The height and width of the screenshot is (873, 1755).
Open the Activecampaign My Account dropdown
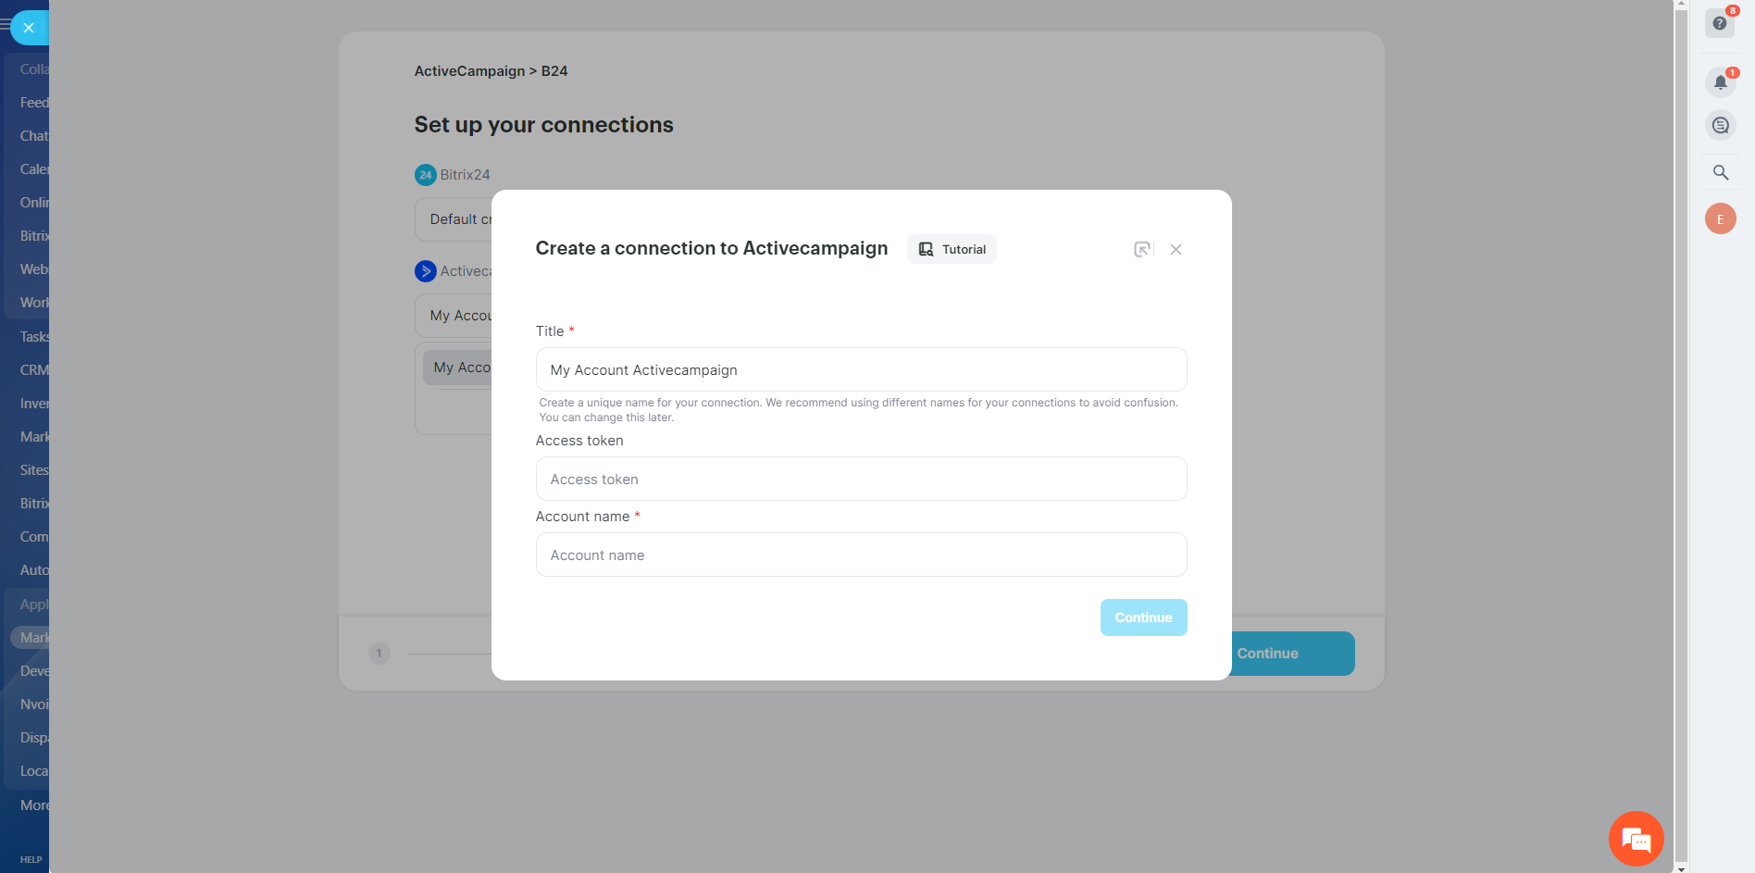454,316
